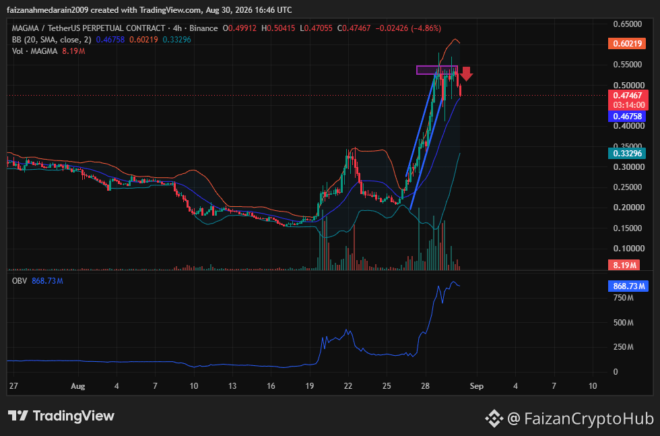This screenshot has height=436, width=660.
Task: Click the 16 date label on the time axis
Action: pos(271,386)
